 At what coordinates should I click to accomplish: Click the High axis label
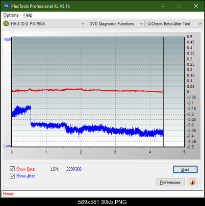point(7,39)
